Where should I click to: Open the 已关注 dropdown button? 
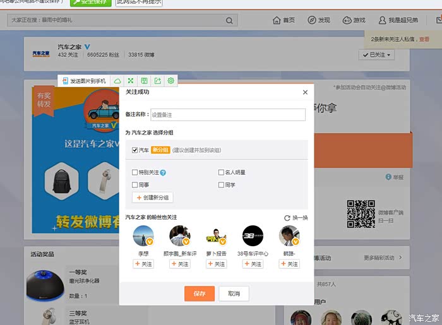click(376, 55)
